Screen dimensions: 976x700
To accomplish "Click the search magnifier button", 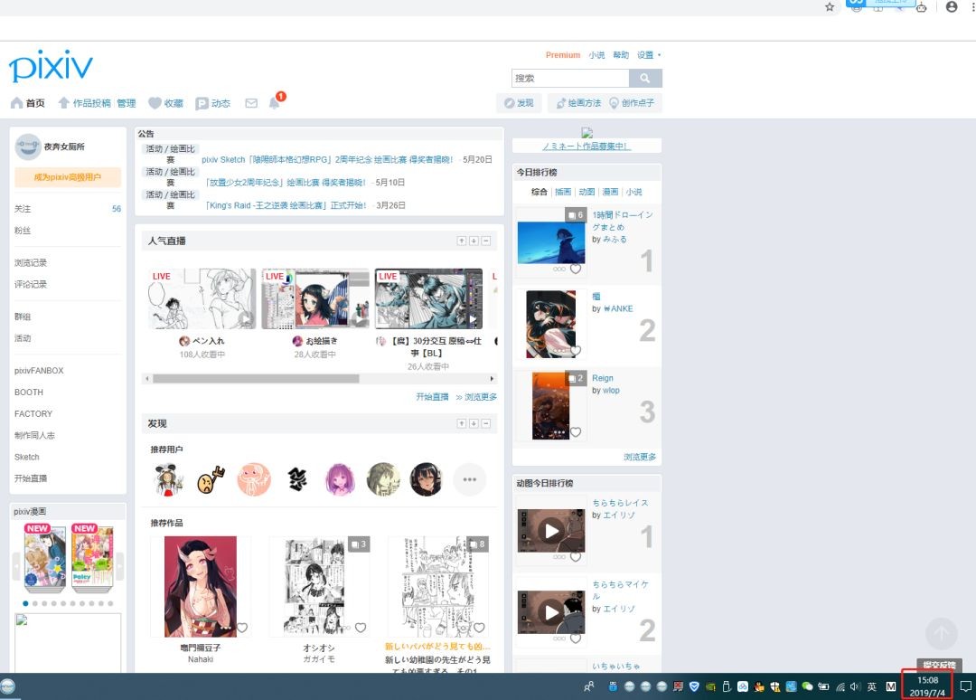I will (x=645, y=79).
